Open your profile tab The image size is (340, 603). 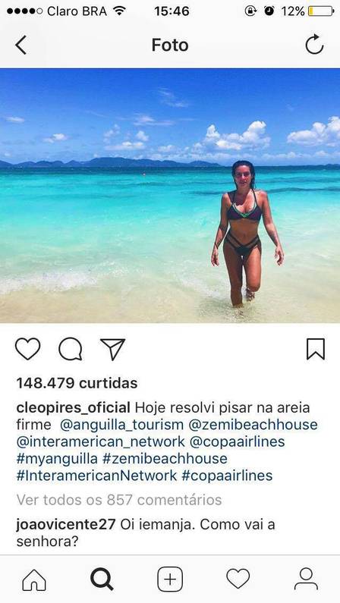[306, 579]
